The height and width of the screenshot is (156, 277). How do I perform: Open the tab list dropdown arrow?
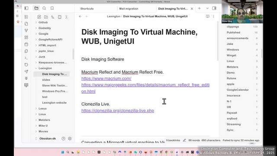[x=207, y=8]
